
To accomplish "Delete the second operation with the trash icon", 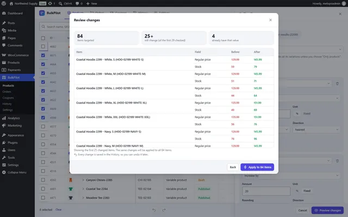I will click(x=337, y=161).
